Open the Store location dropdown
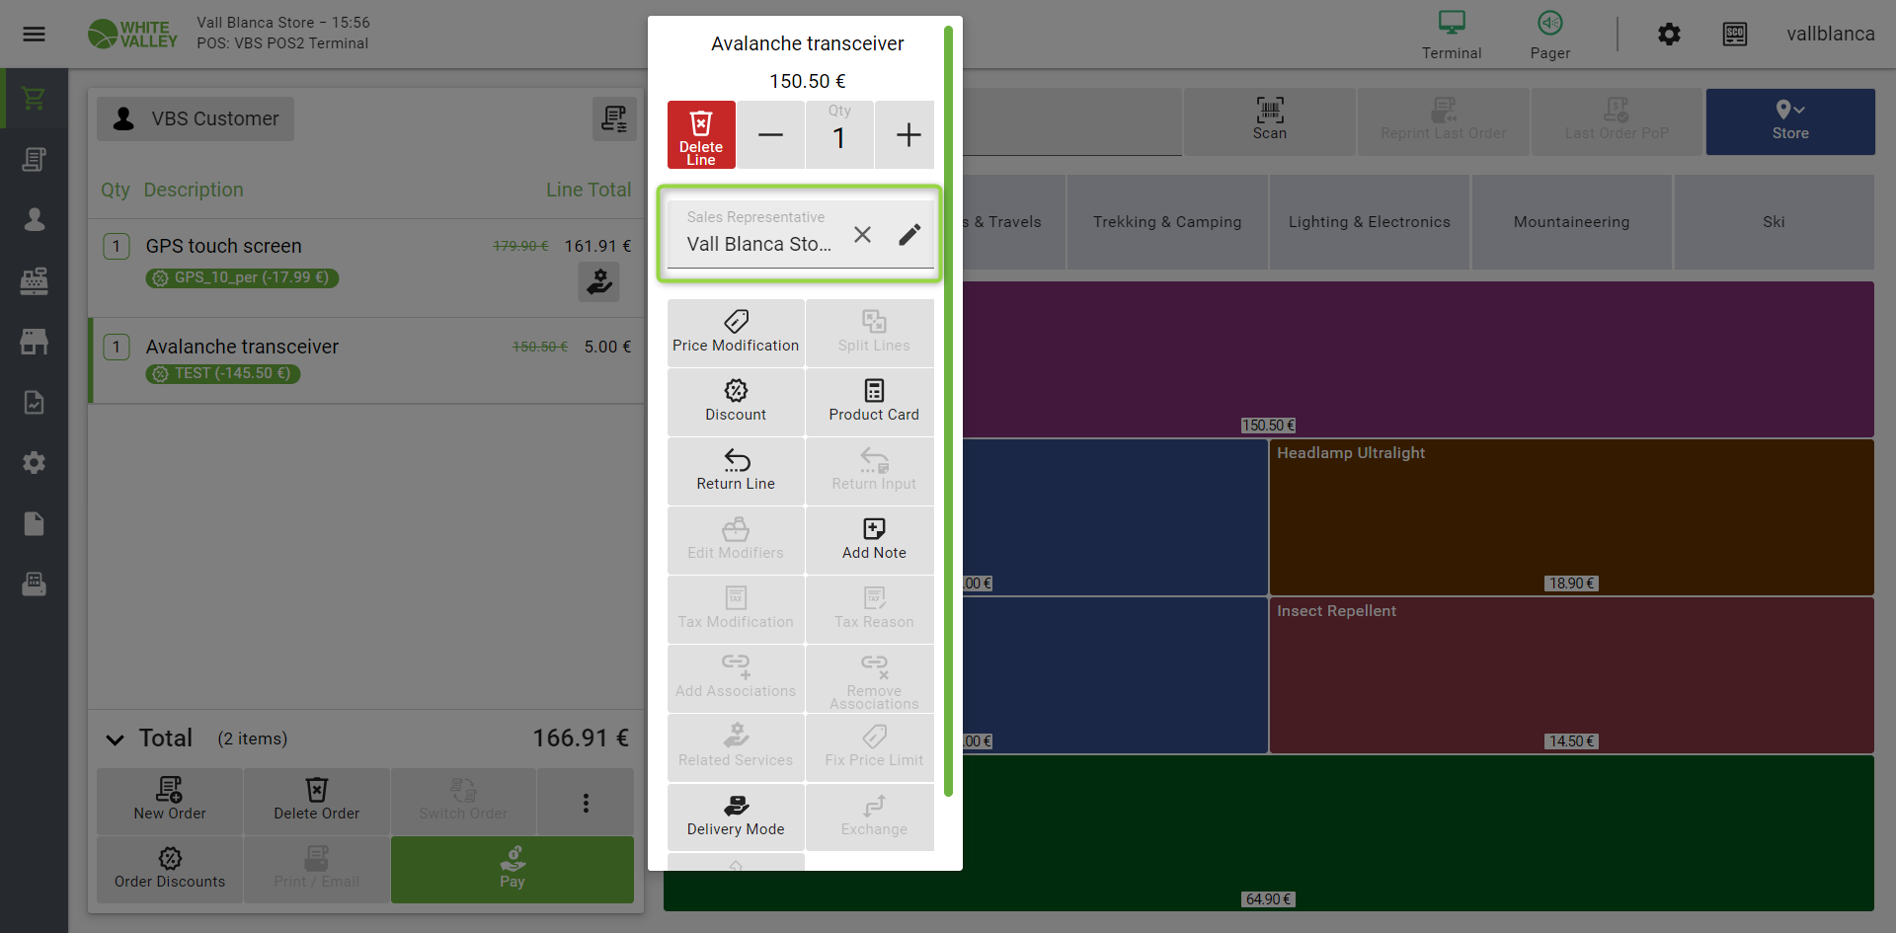 click(1790, 121)
